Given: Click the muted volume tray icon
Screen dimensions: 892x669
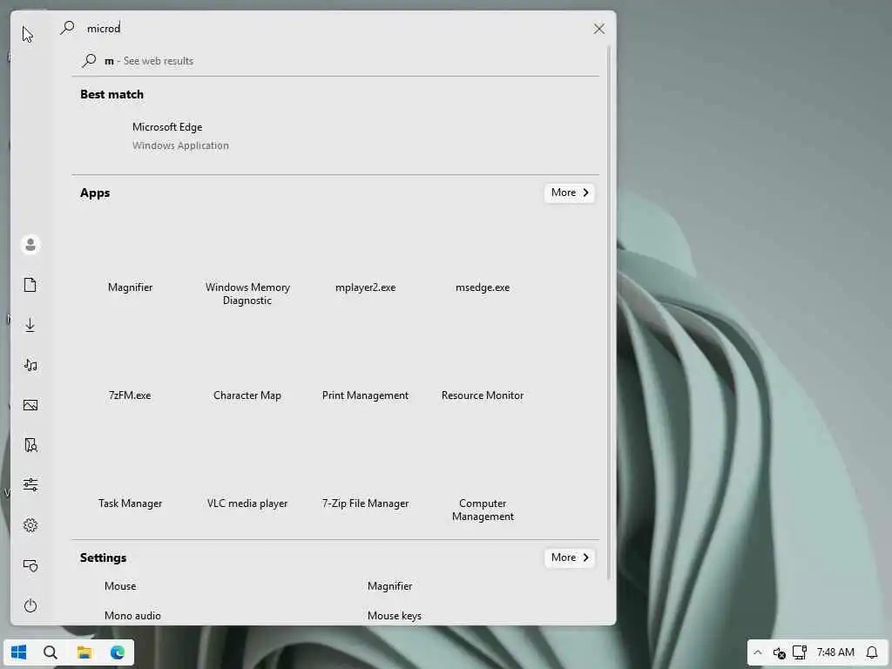Looking at the screenshot, I should [780, 652].
